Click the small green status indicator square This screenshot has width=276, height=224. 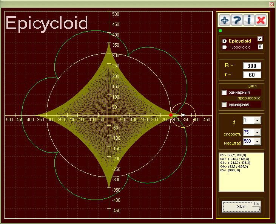[221, 30]
